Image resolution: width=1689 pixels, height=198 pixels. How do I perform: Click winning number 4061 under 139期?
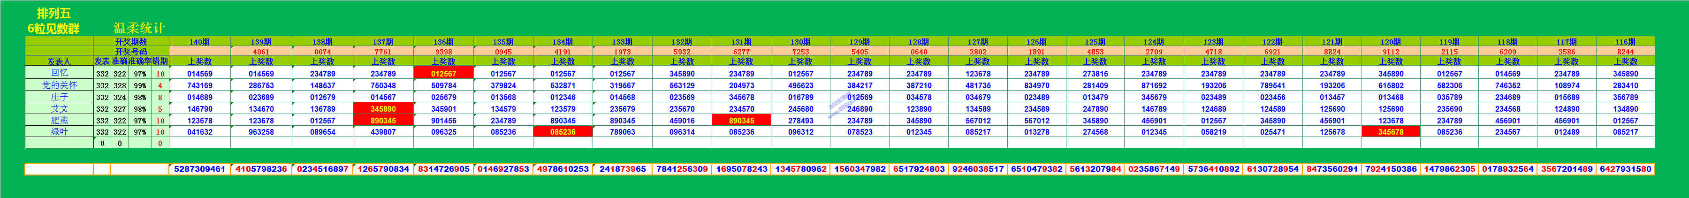click(x=261, y=52)
